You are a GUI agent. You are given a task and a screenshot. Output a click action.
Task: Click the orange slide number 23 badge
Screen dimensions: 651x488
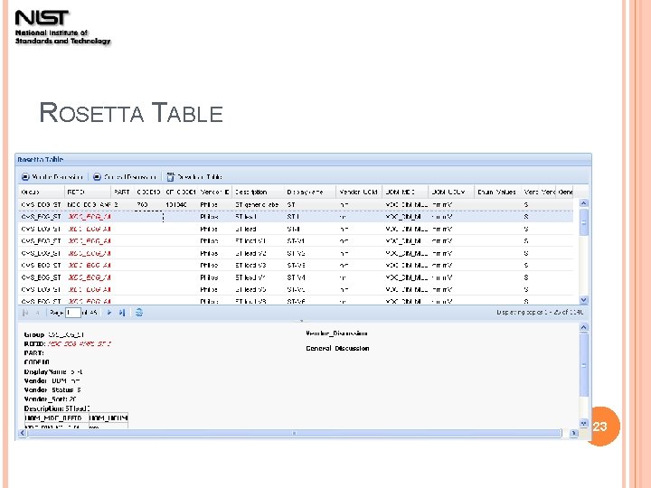601,427
